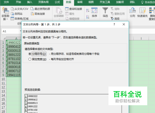Click the lightbulb 告诉我 (Tell me) icon
The height and width of the screenshot is (113, 155).
pos(142,2)
